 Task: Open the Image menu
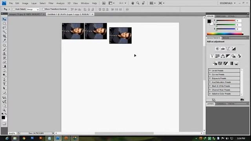pos(25,3)
